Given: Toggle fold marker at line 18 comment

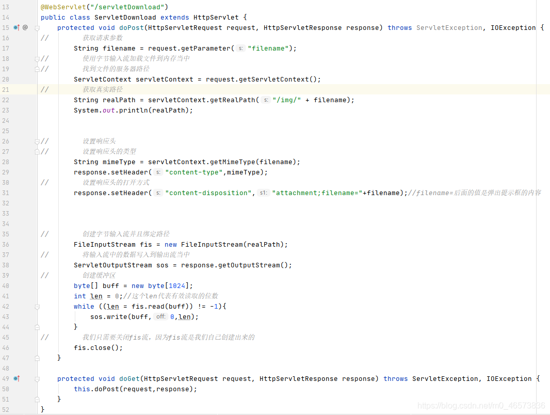Looking at the screenshot, I should [37, 59].
